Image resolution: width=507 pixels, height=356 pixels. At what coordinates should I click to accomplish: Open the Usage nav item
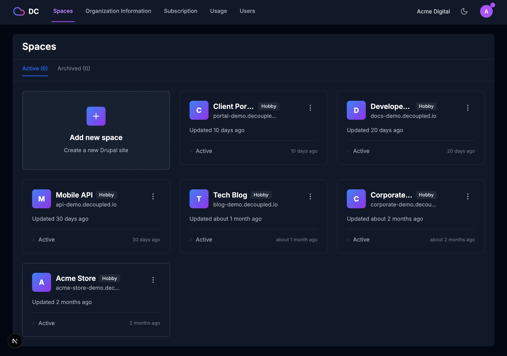218,11
